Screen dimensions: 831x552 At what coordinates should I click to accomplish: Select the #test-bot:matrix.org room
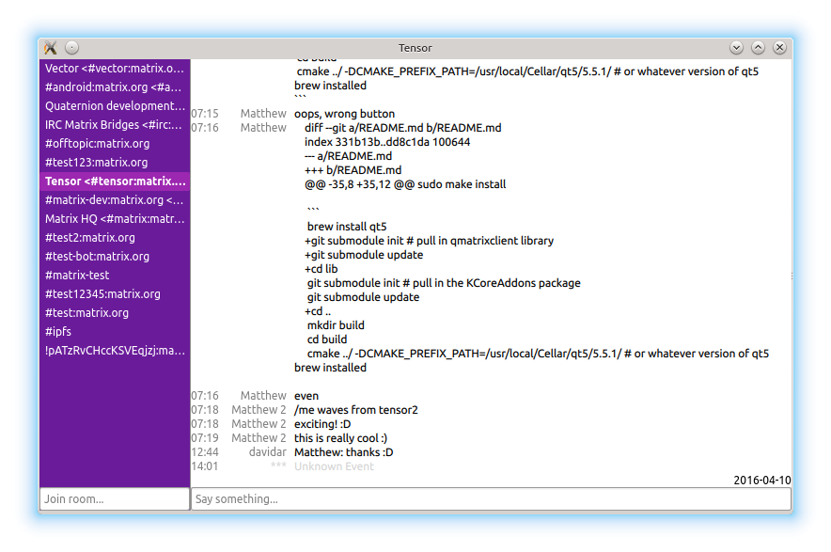[114, 256]
